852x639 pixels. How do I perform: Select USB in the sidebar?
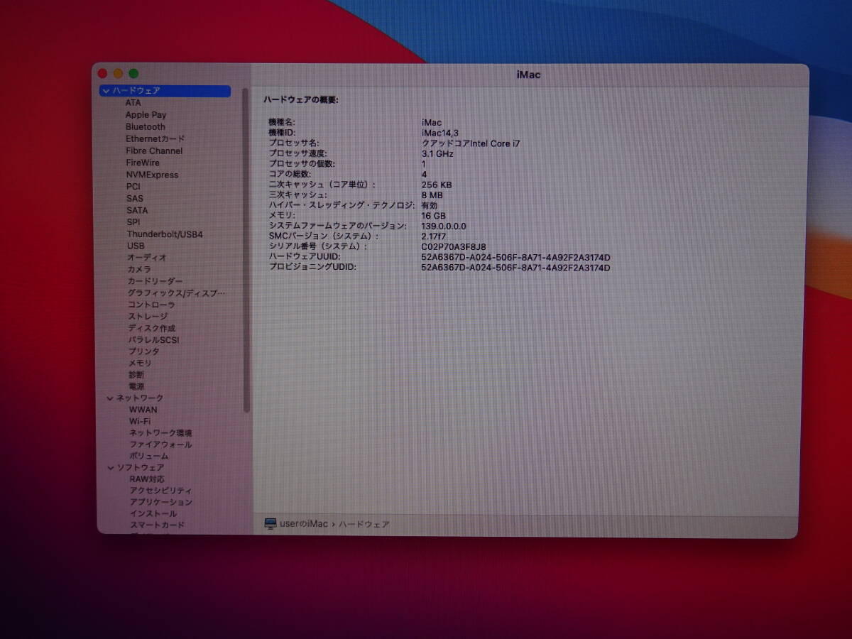click(136, 246)
